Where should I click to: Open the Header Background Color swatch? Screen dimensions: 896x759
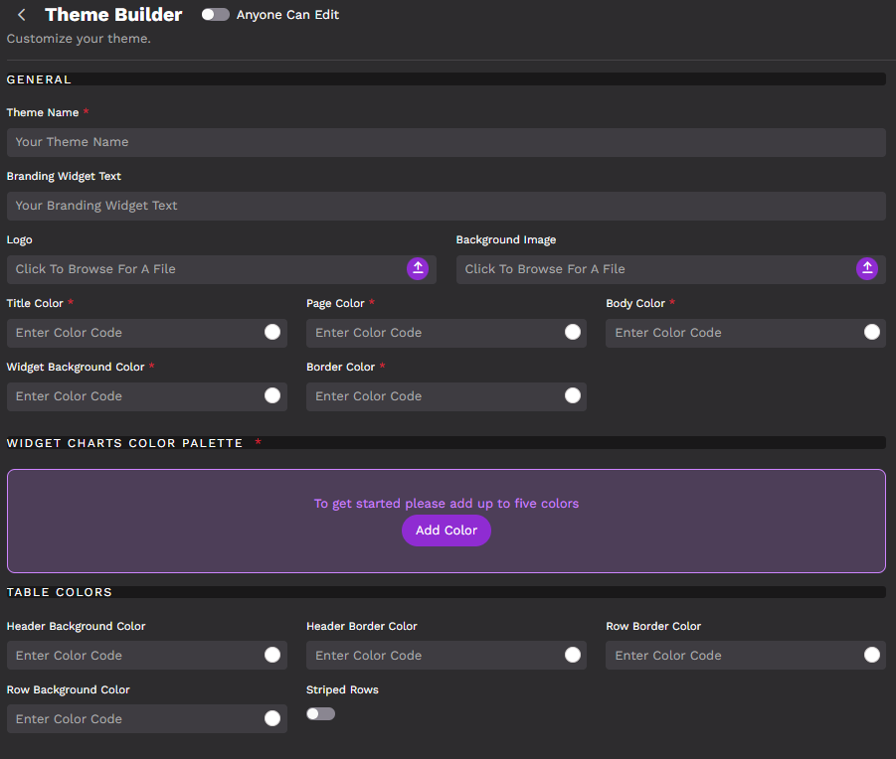tap(272, 655)
